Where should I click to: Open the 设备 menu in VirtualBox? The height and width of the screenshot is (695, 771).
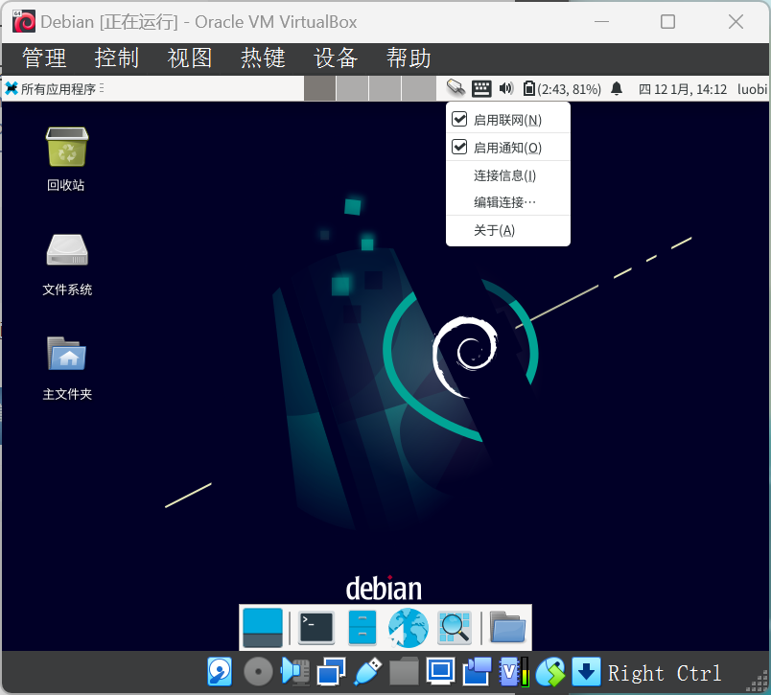tap(336, 58)
